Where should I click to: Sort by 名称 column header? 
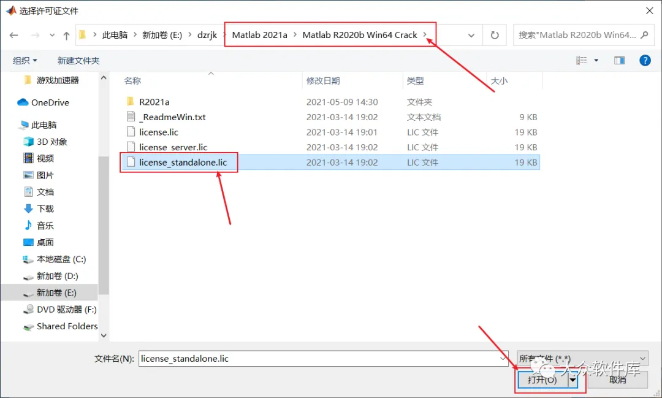[x=132, y=81]
